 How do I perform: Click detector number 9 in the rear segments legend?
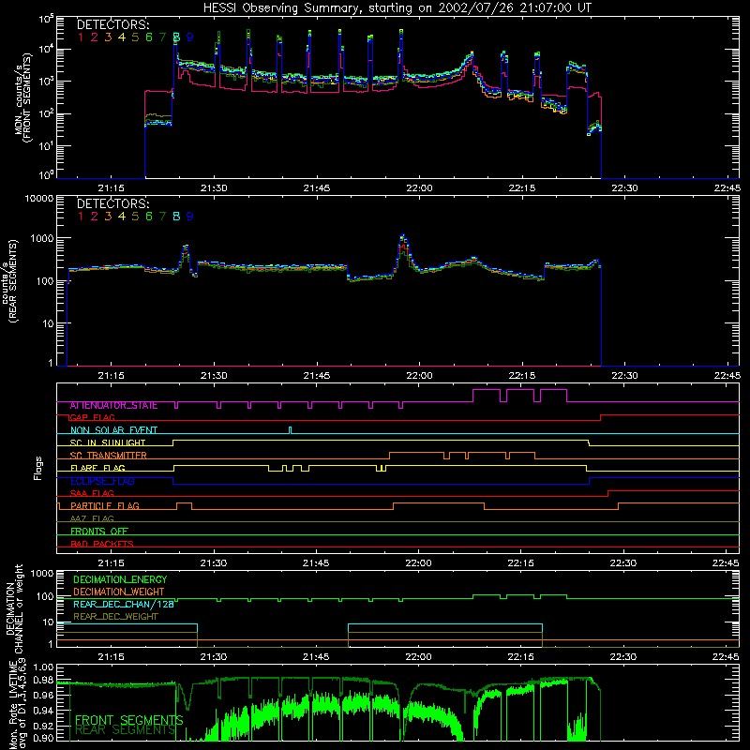[x=190, y=217]
